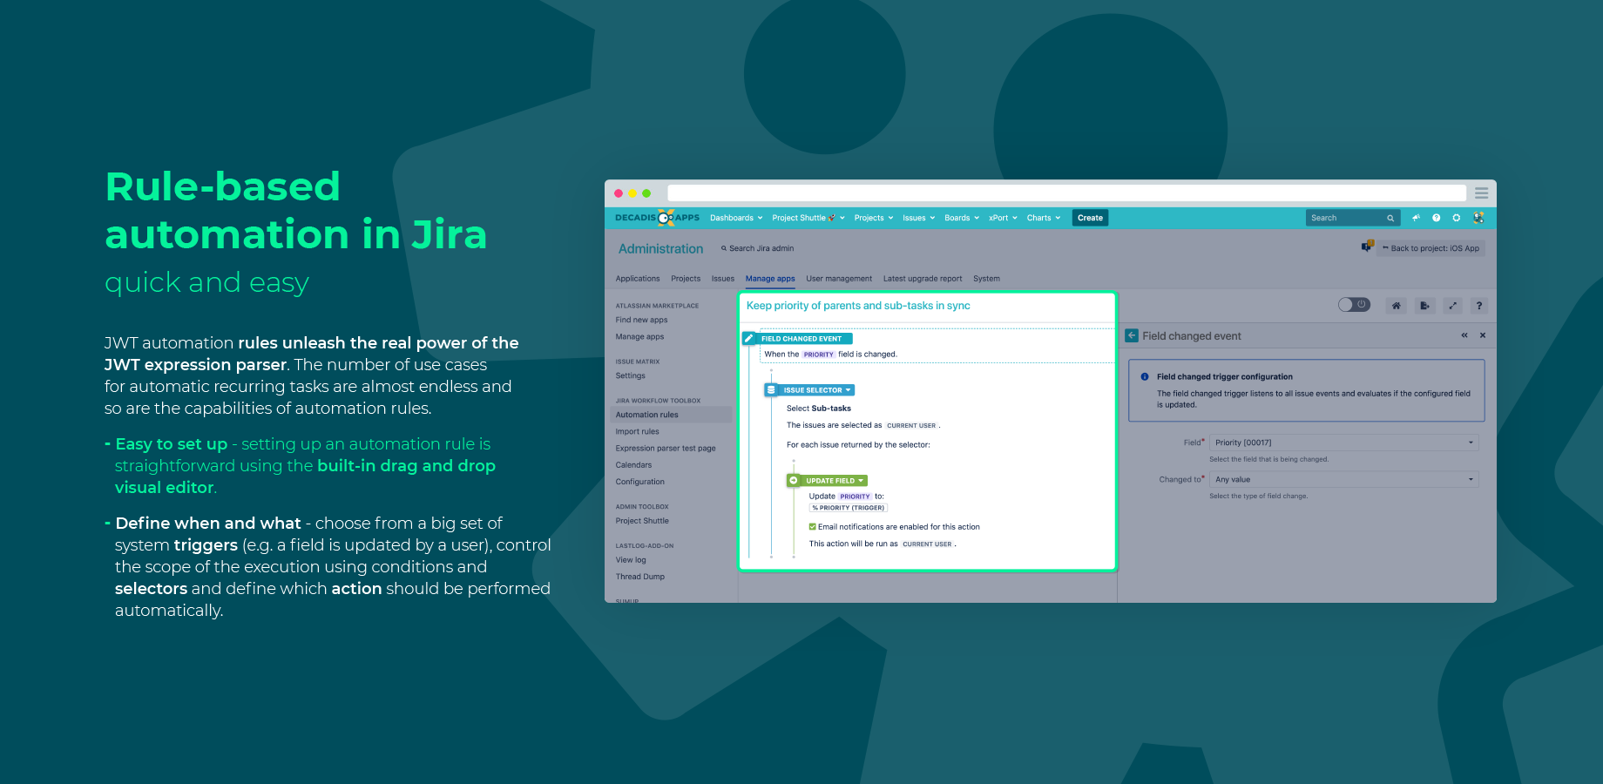Open the user profile avatar menu
1603x784 pixels.
point(1478,218)
